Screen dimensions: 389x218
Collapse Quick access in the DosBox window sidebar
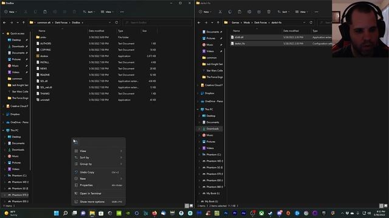pyautogui.click(x=4, y=33)
